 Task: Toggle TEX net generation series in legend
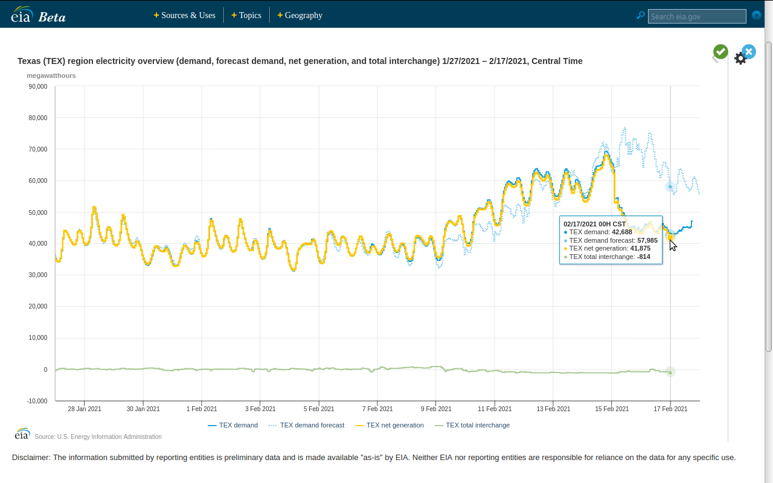click(x=390, y=425)
